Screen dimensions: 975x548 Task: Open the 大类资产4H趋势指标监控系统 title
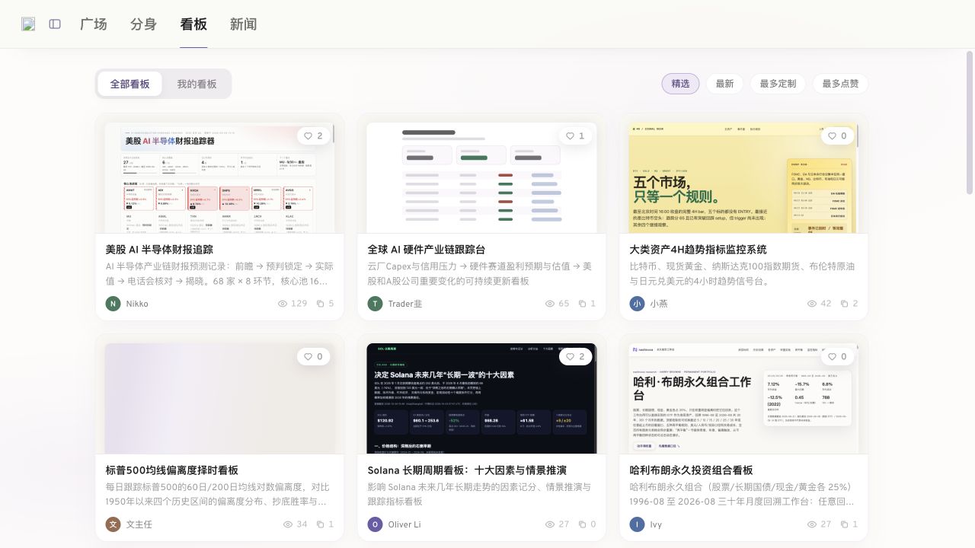pos(698,250)
